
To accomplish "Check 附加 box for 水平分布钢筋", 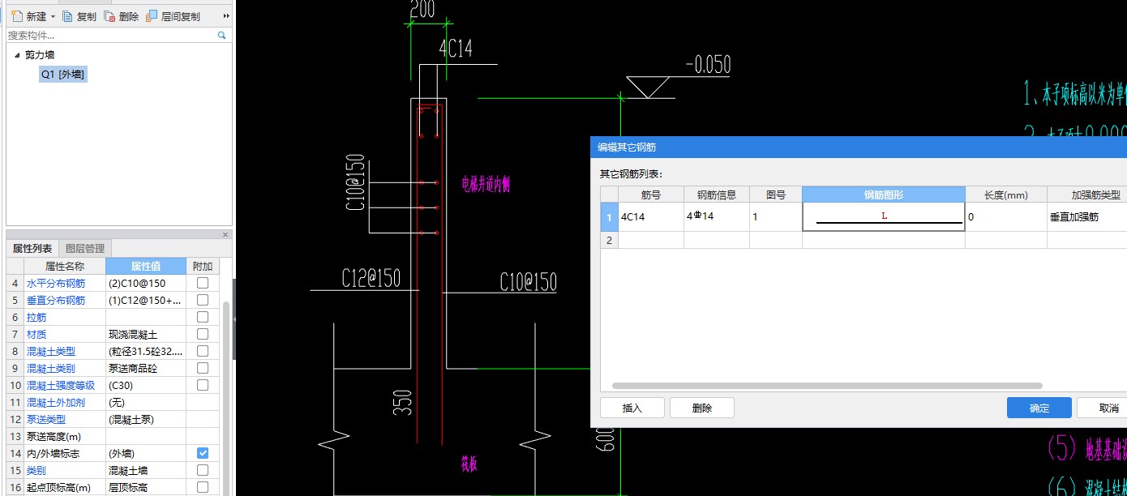I will pyautogui.click(x=203, y=283).
